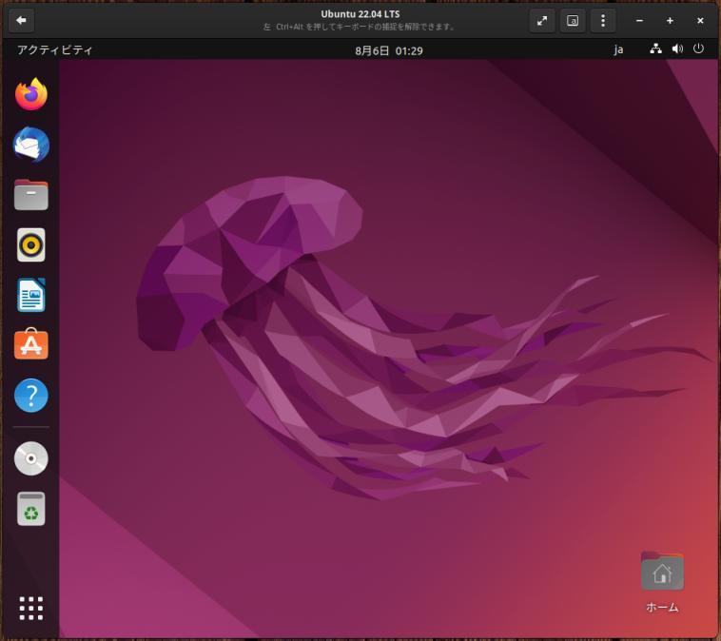Open the three-dot menu in header

tap(603, 21)
